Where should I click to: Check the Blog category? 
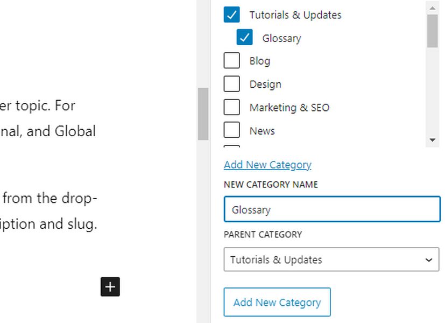click(231, 61)
